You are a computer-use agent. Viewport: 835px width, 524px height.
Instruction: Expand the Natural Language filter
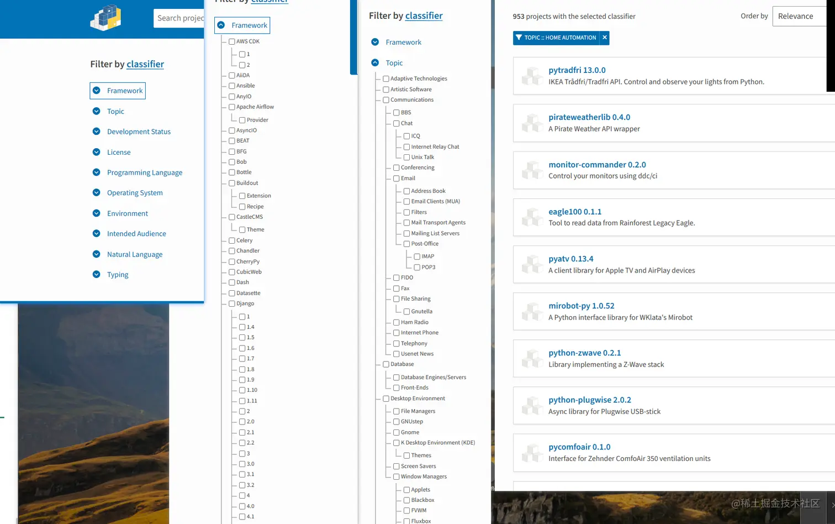pos(128,254)
